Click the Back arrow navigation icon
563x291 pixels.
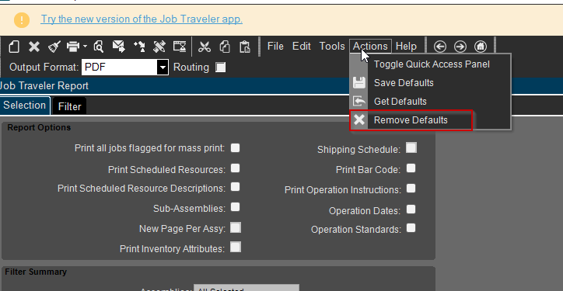click(440, 47)
